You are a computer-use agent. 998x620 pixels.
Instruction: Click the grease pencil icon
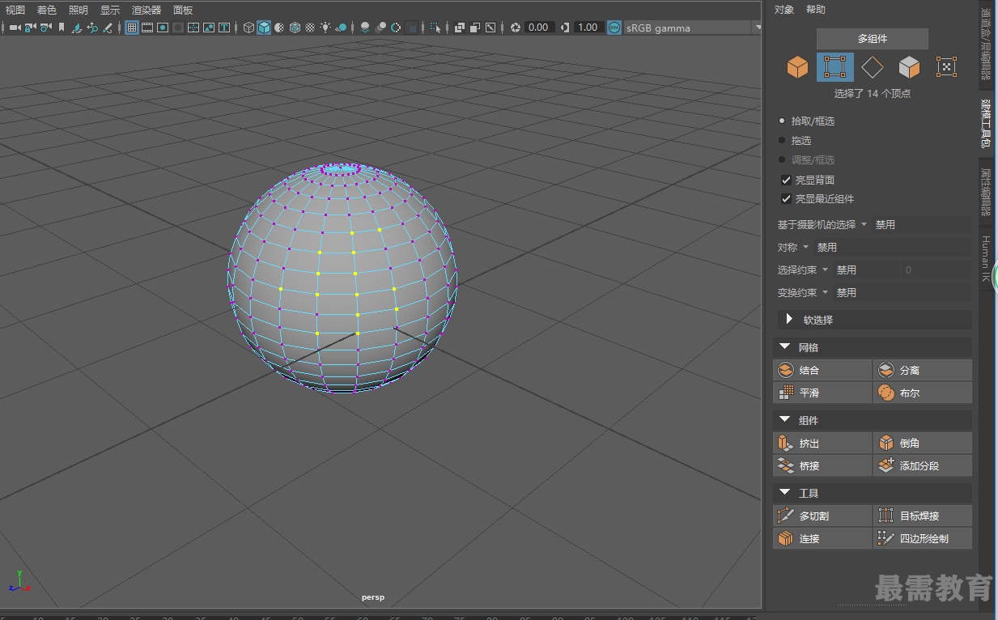pos(107,28)
